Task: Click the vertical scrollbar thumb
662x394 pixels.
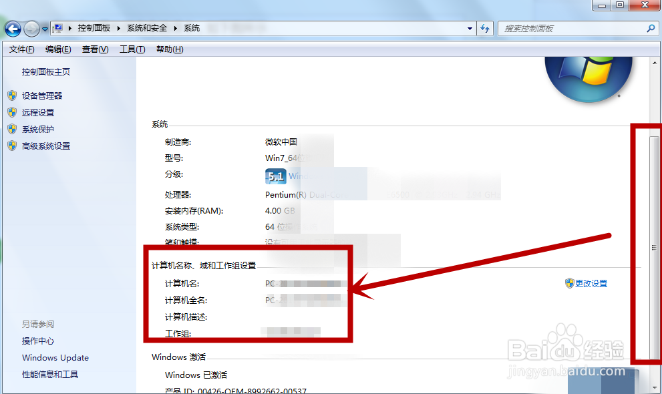Action: (655, 248)
